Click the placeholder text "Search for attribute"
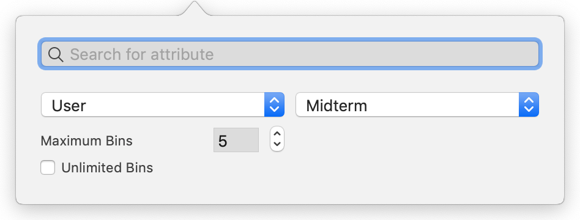 pos(142,54)
